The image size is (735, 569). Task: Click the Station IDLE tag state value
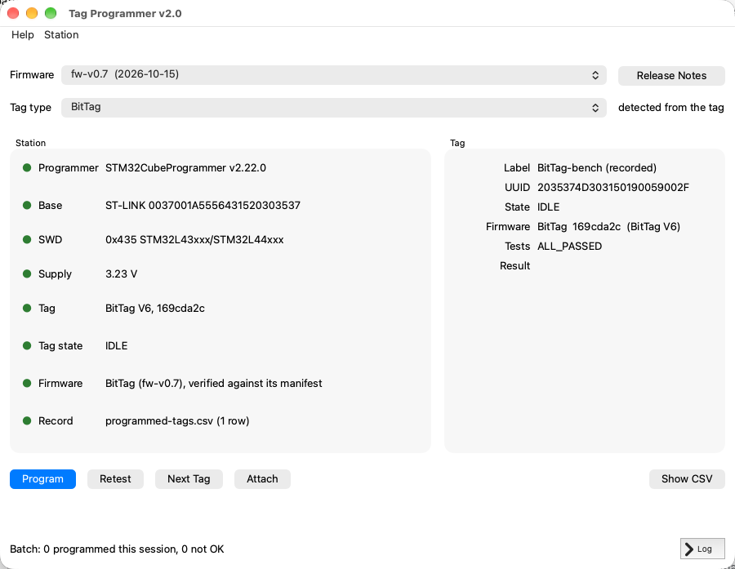click(116, 345)
